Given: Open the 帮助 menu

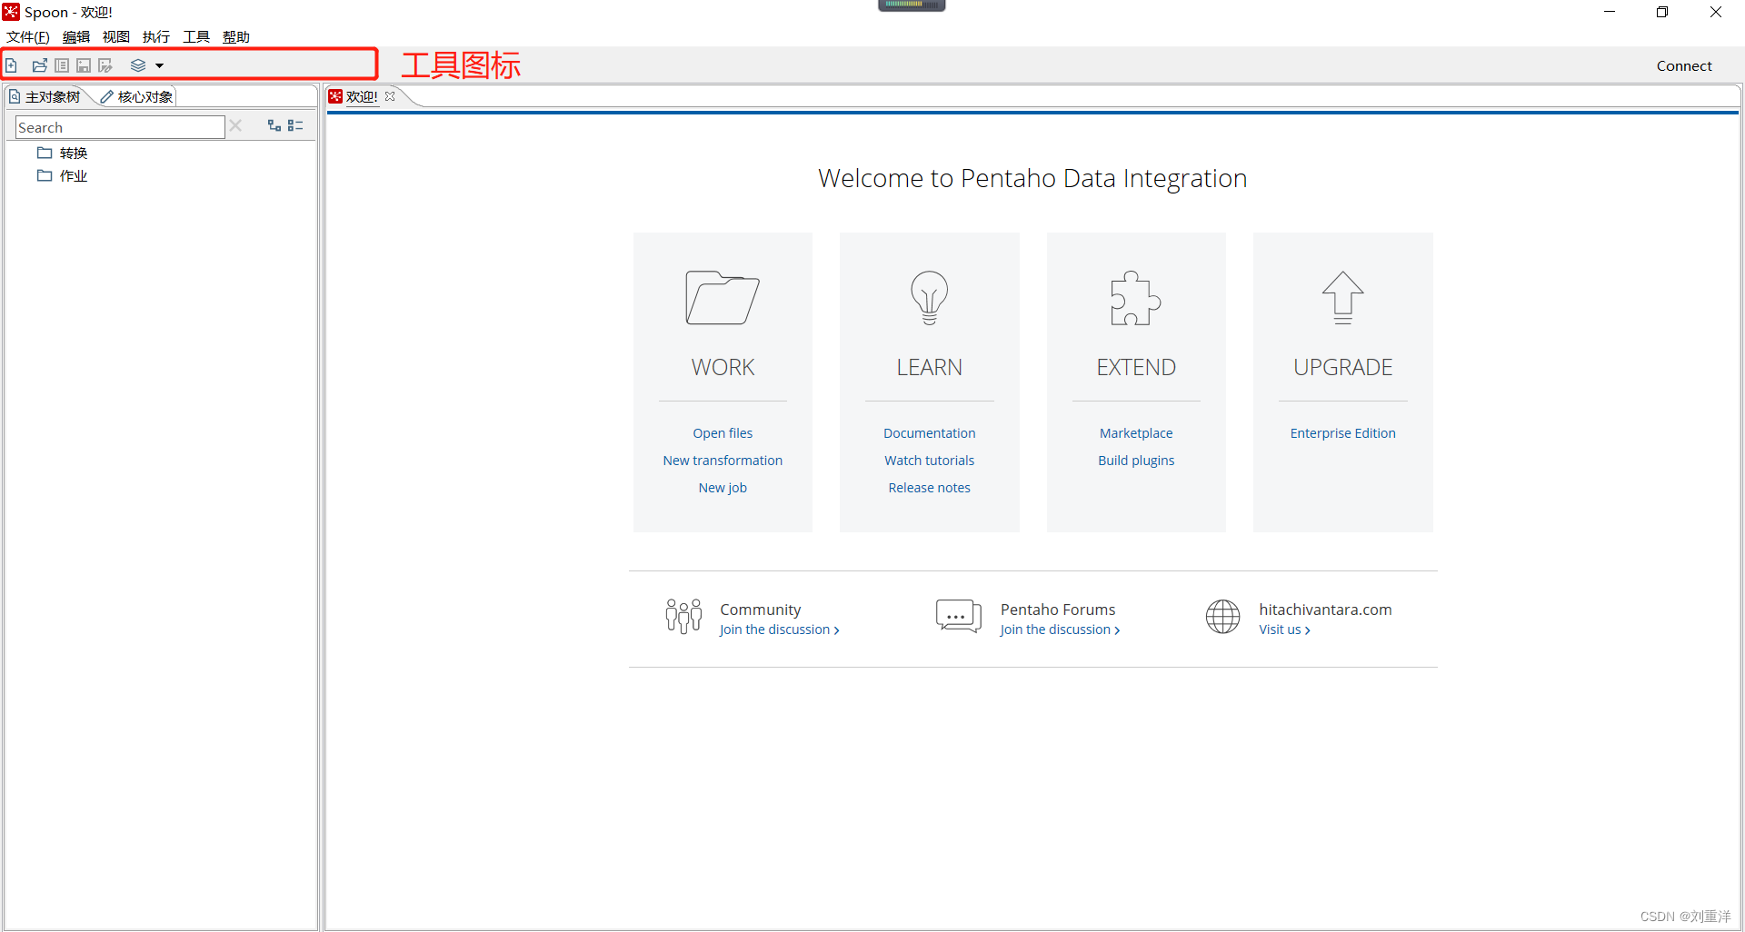Looking at the screenshot, I should (x=236, y=36).
